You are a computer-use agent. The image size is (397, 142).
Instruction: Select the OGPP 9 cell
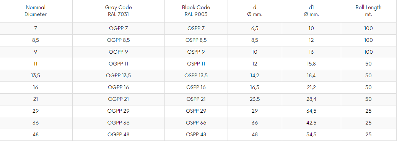[119, 52]
